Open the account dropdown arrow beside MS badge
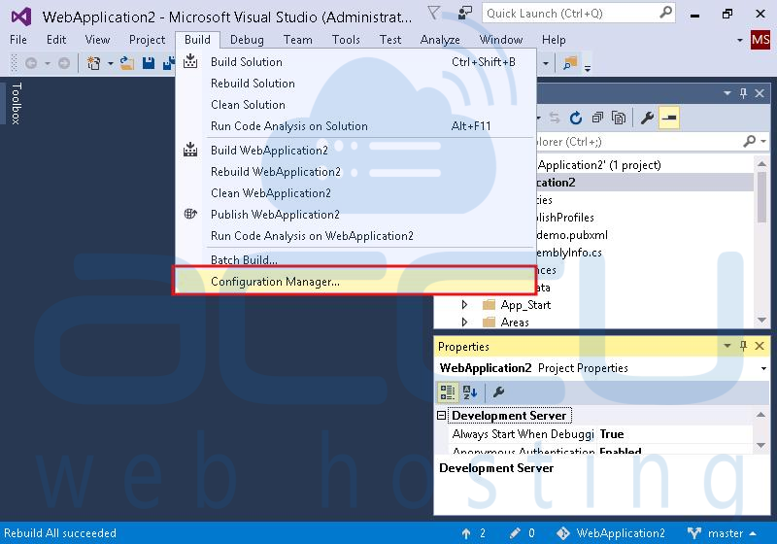 (x=740, y=40)
